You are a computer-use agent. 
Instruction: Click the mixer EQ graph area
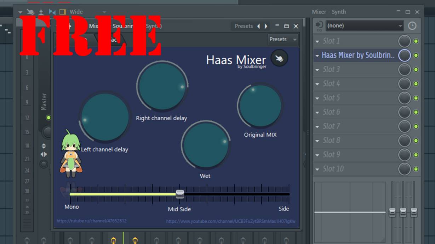click(x=350, y=213)
